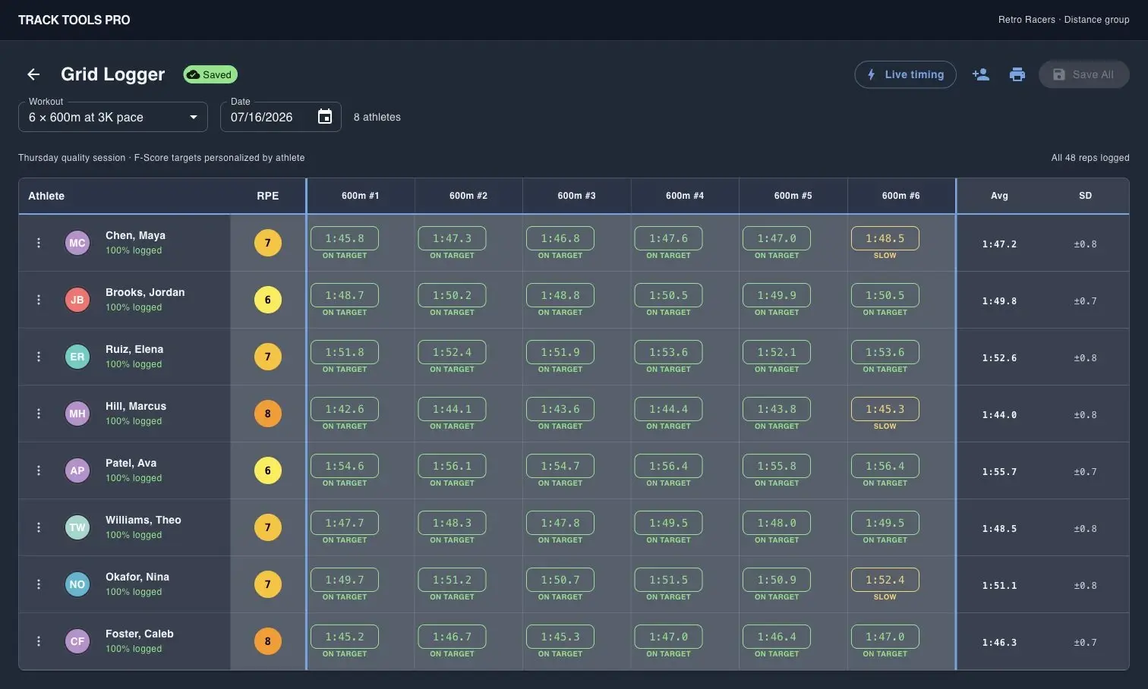Viewport: 1148px width, 689px height.
Task: Edit Jordan Brooks's rep time 1:50.2
Action: [x=452, y=295]
